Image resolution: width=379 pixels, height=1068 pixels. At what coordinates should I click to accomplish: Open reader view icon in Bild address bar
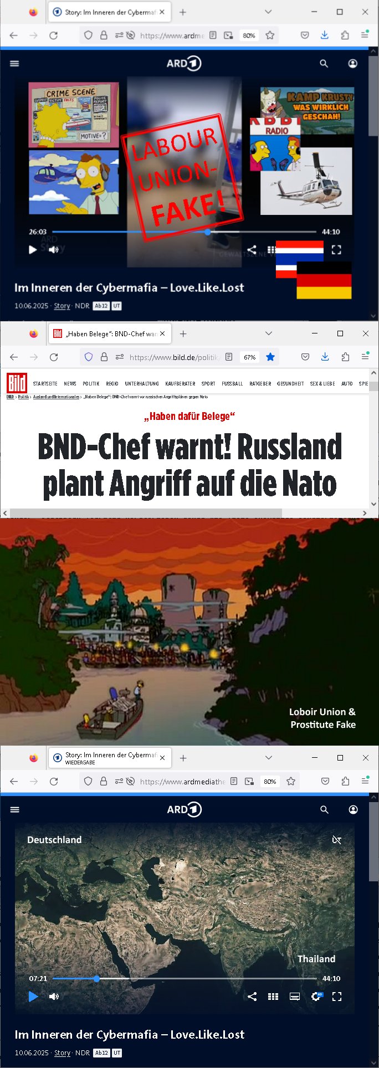(229, 357)
